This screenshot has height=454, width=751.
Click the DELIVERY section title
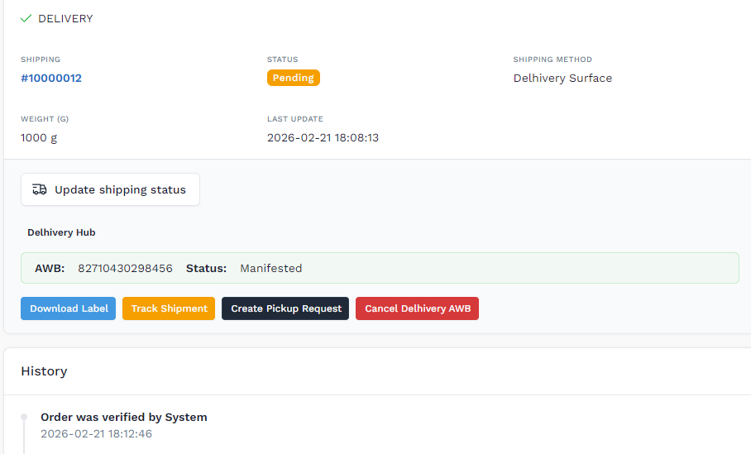65,19
